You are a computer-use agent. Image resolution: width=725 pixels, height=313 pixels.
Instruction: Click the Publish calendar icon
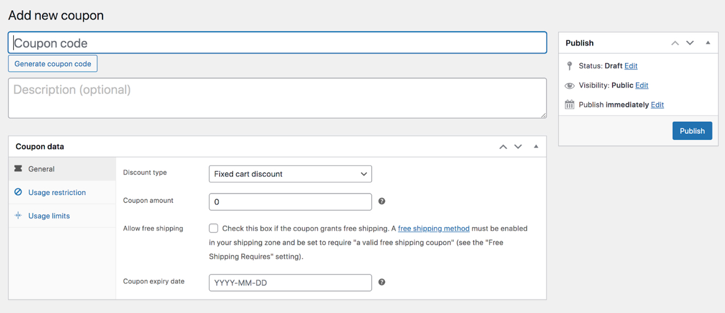pyautogui.click(x=569, y=105)
